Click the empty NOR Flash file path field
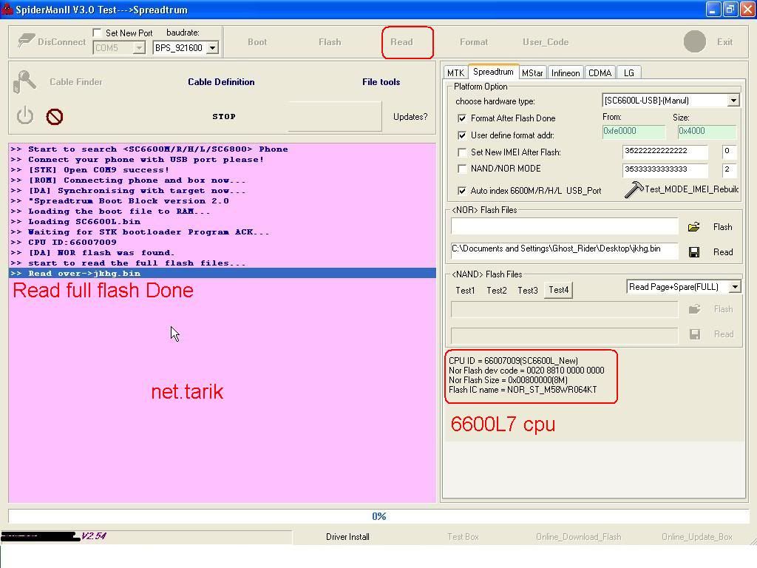Image resolution: width=757 pixels, height=568 pixels. click(564, 226)
